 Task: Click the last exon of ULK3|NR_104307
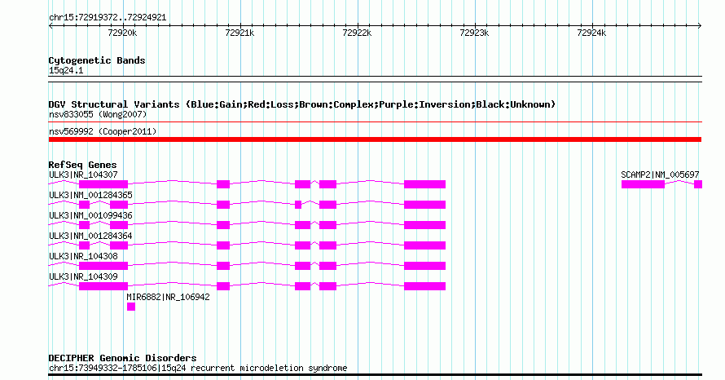click(x=424, y=184)
